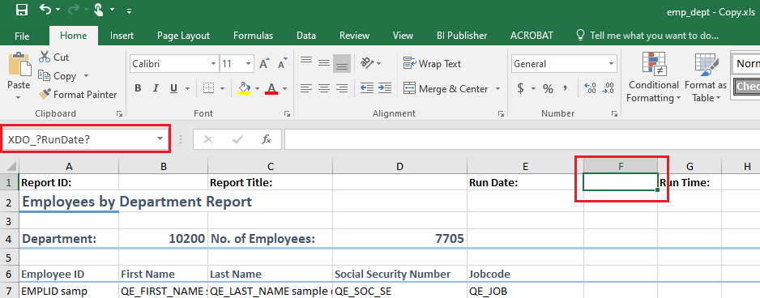Open the ACROBAT tab
760x298 pixels.
[532, 36]
